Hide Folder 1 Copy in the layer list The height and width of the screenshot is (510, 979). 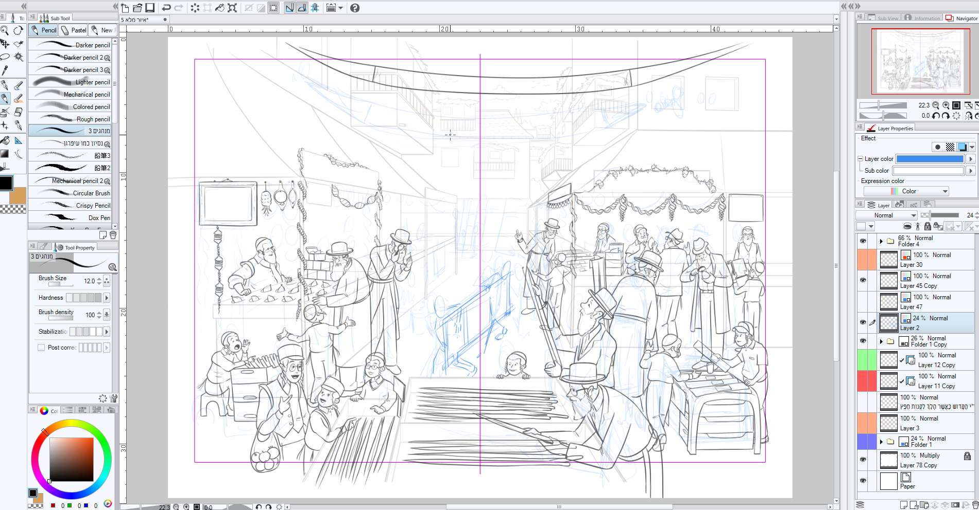point(863,341)
